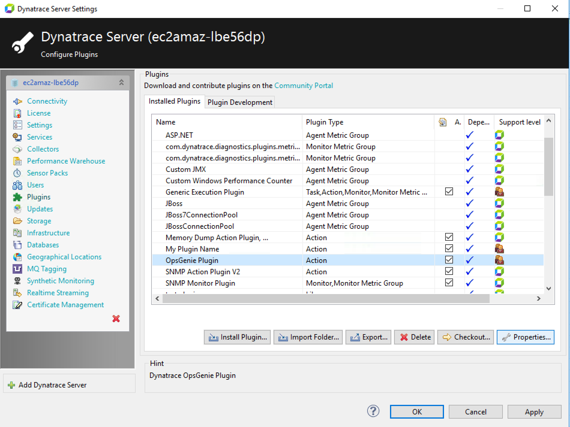Sort by Support level column header
570x427 pixels.
click(x=519, y=122)
